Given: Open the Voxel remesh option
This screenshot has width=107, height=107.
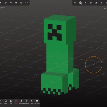Looking at the screenshot, I should [x=11, y=102].
